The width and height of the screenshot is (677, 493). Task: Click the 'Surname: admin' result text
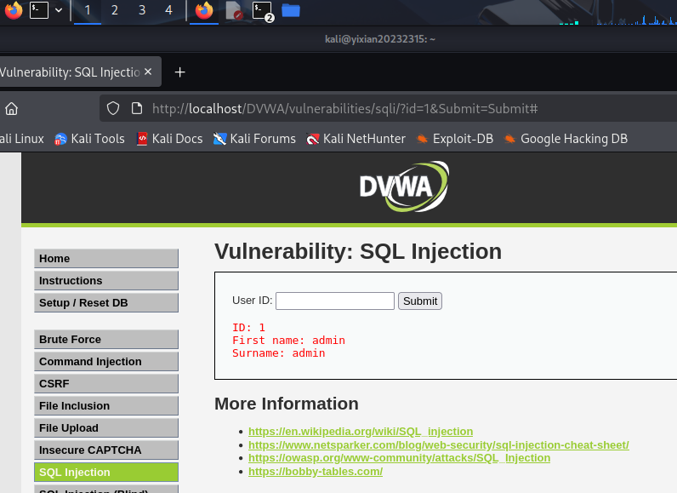[x=278, y=353]
